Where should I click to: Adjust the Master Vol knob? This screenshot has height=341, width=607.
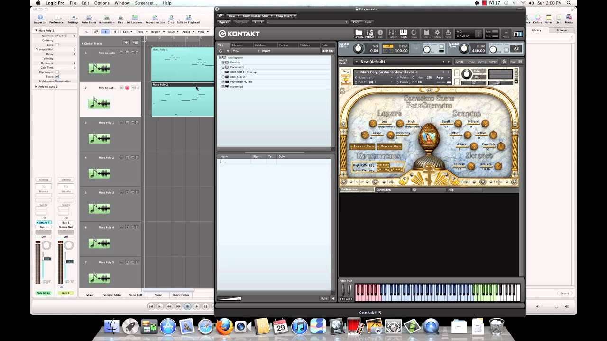(359, 48)
